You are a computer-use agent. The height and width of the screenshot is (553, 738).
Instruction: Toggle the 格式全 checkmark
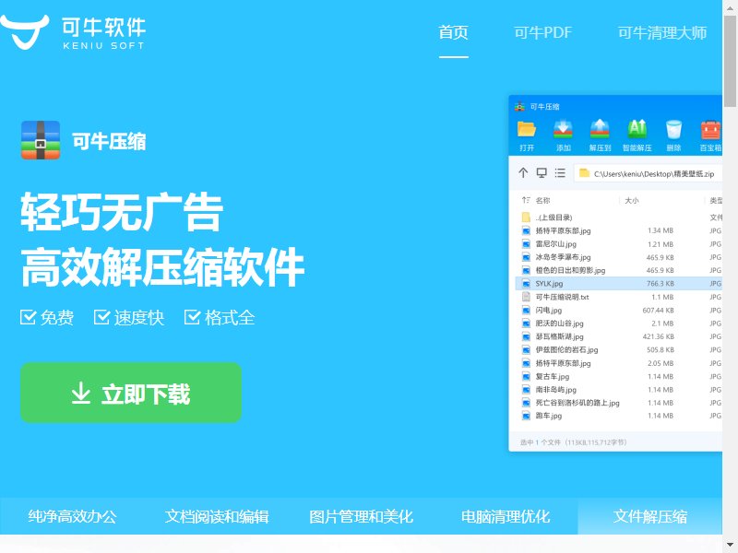(x=192, y=317)
